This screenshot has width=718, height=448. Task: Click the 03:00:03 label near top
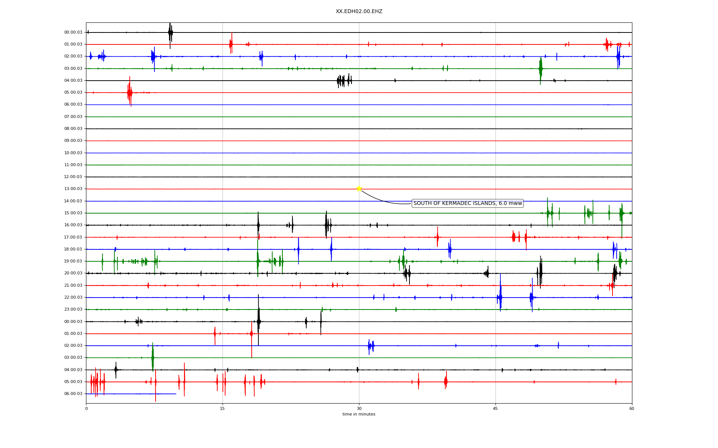73,69
